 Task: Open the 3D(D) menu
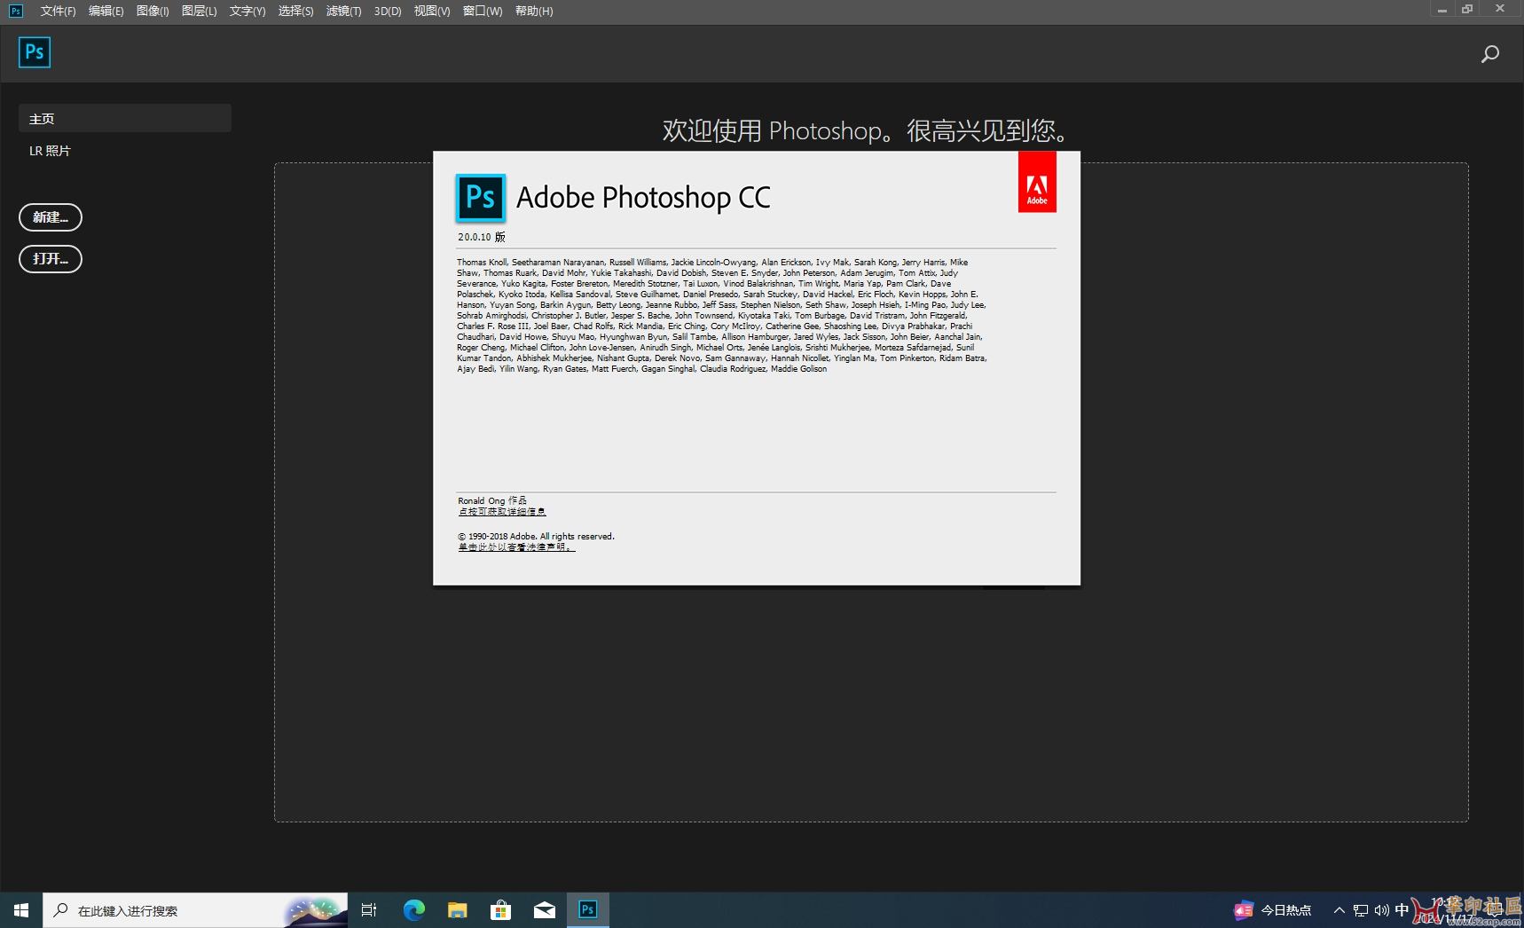tap(388, 11)
